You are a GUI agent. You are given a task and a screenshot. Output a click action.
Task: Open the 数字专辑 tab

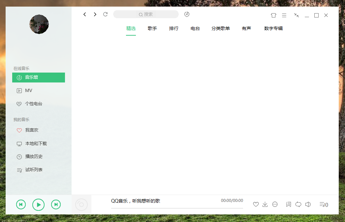(273, 28)
